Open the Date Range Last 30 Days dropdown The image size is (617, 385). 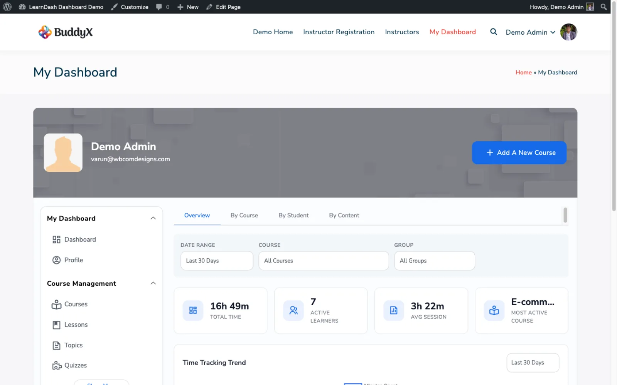pyautogui.click(x=217, y=261)
